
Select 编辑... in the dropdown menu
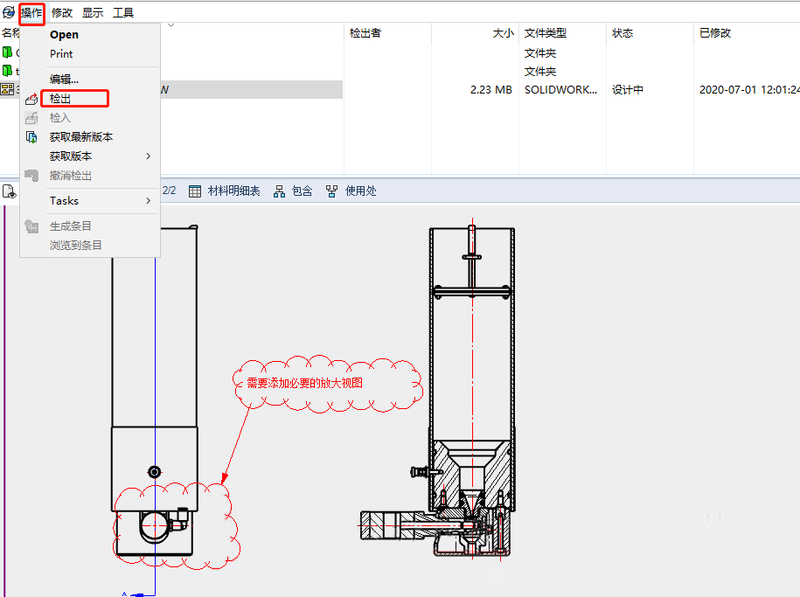click(x=64, y=80)
